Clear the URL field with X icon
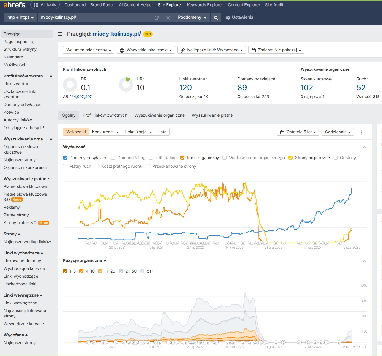382x356 pixels. pos(168,18)
